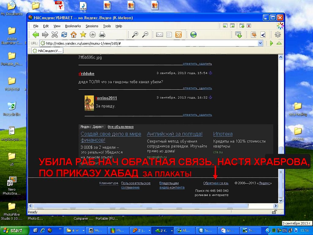Click anchor icon beside drdduke comment date
The image size is (313, 235).
point(210,73)
